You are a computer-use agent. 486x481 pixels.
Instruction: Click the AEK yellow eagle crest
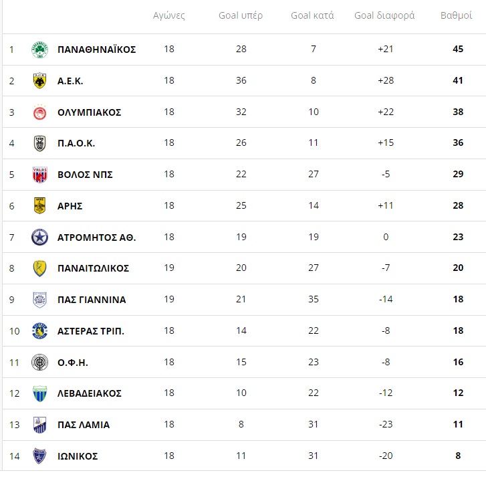pyautogui.click(x=39, y=81)
